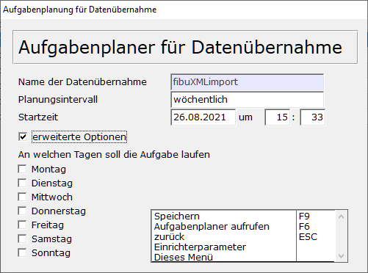368x273 pixels.
Task: Click the Startzeit label
Action: 38,117
